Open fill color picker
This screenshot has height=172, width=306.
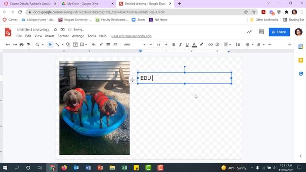point(94,44)
